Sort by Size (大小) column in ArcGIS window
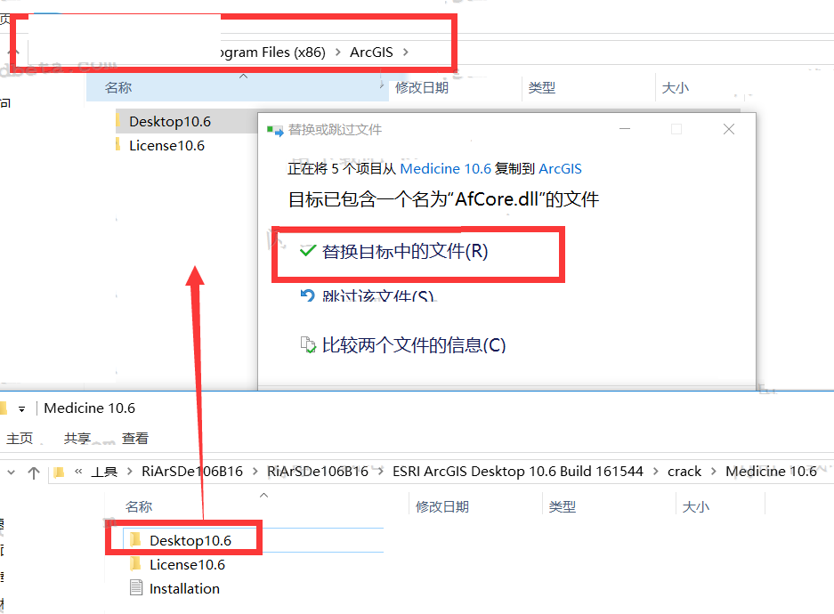Image resolution: width=834 pixels, height=614 pixels. click(675, 88)
